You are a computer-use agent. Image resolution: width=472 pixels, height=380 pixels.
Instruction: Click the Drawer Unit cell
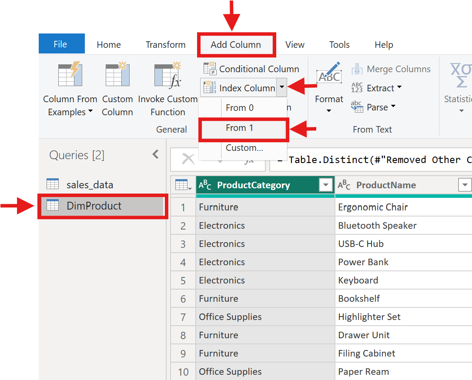click(x=403, y=335)
